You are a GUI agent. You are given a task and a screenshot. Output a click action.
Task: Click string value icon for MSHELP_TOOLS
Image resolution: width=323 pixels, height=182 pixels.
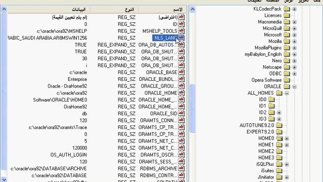(181, 31)
